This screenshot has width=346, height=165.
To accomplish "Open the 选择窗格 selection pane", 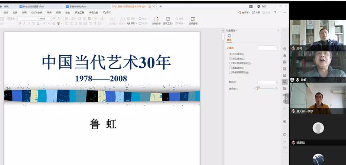I will (193, 21).
